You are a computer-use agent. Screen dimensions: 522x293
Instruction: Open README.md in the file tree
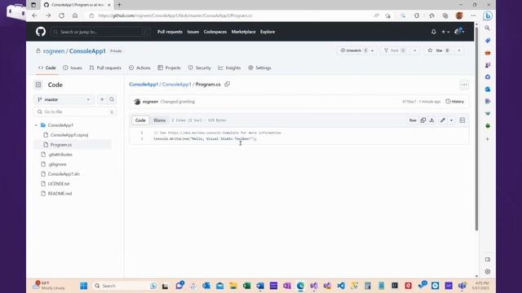[60, 194]
